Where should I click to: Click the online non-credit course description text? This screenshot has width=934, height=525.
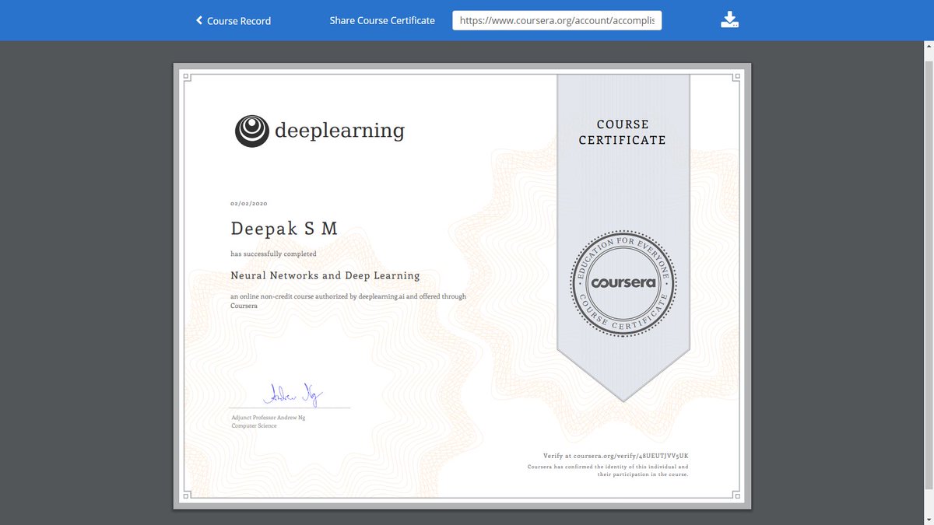348,301
